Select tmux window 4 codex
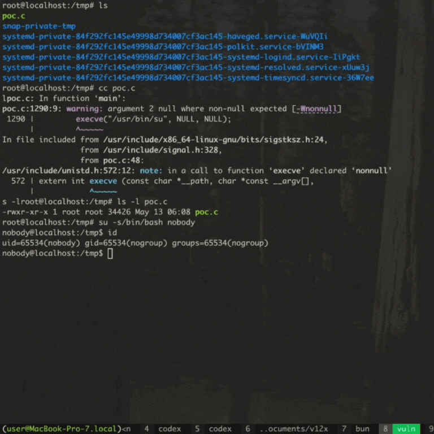This screenshot has width=434, height=434. pyautogui.click(x=163, y=429)
